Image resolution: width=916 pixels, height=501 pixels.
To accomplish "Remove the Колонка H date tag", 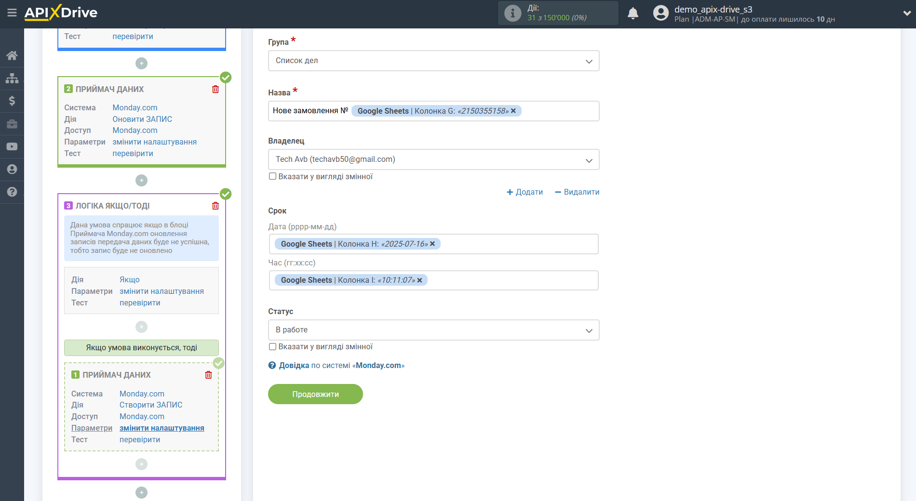I will click(x=432, y=244).
